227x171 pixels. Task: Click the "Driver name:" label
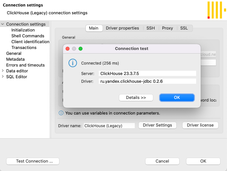[x=69, y=126]
